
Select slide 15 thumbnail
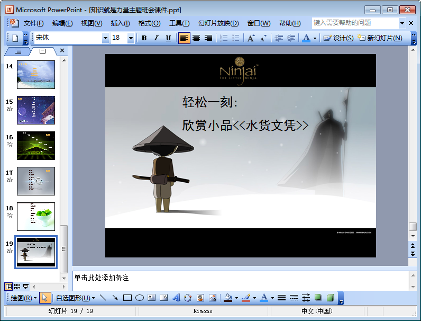(36, 110)
